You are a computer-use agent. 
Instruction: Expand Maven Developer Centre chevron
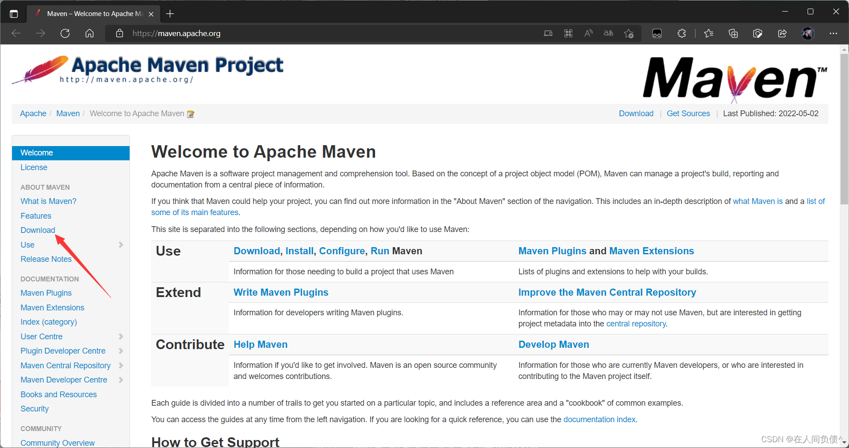click(121, 380)
